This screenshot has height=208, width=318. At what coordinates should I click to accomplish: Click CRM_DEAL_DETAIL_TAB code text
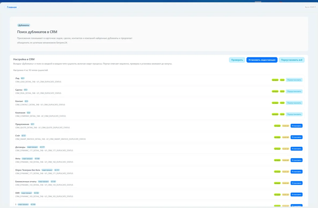[x=25, y=93]
